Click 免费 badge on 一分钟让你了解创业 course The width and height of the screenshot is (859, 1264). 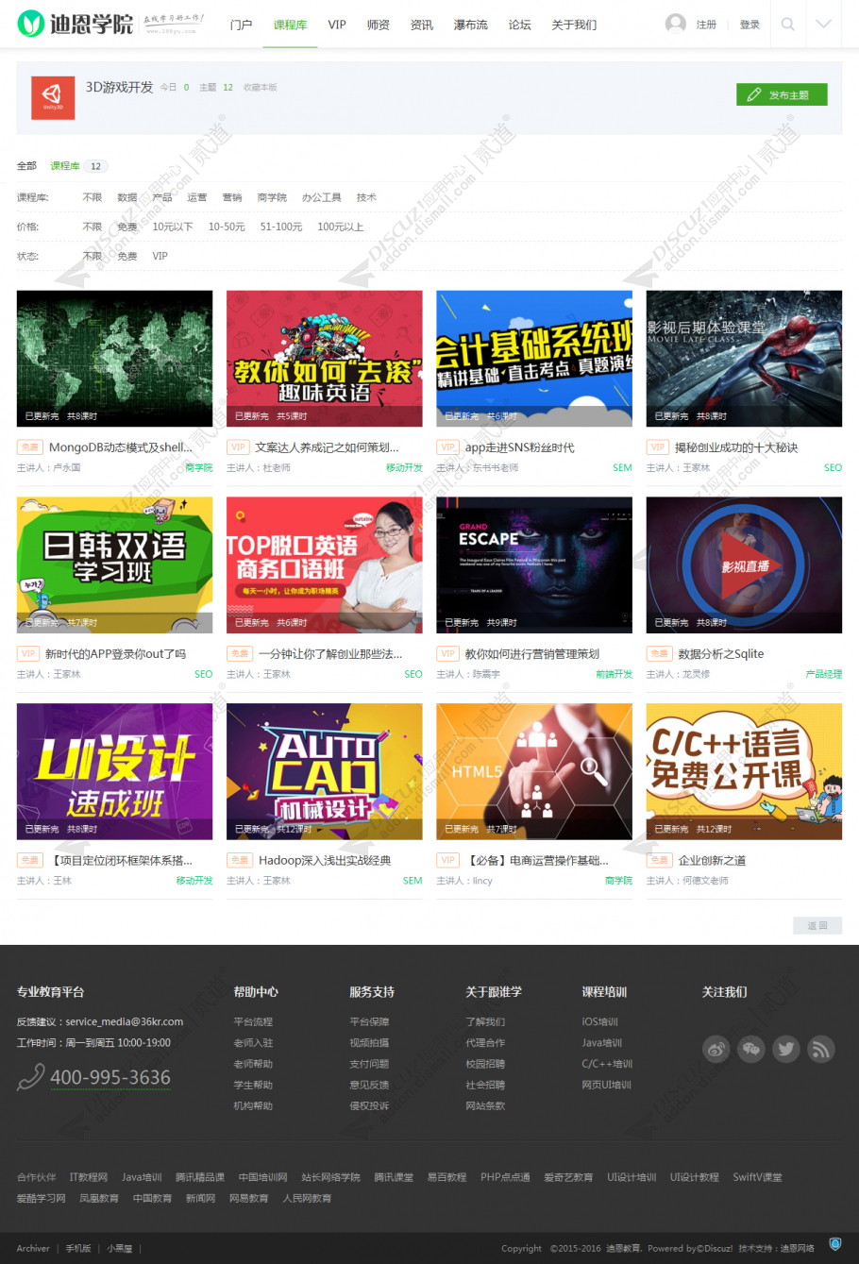click(240, 653)
